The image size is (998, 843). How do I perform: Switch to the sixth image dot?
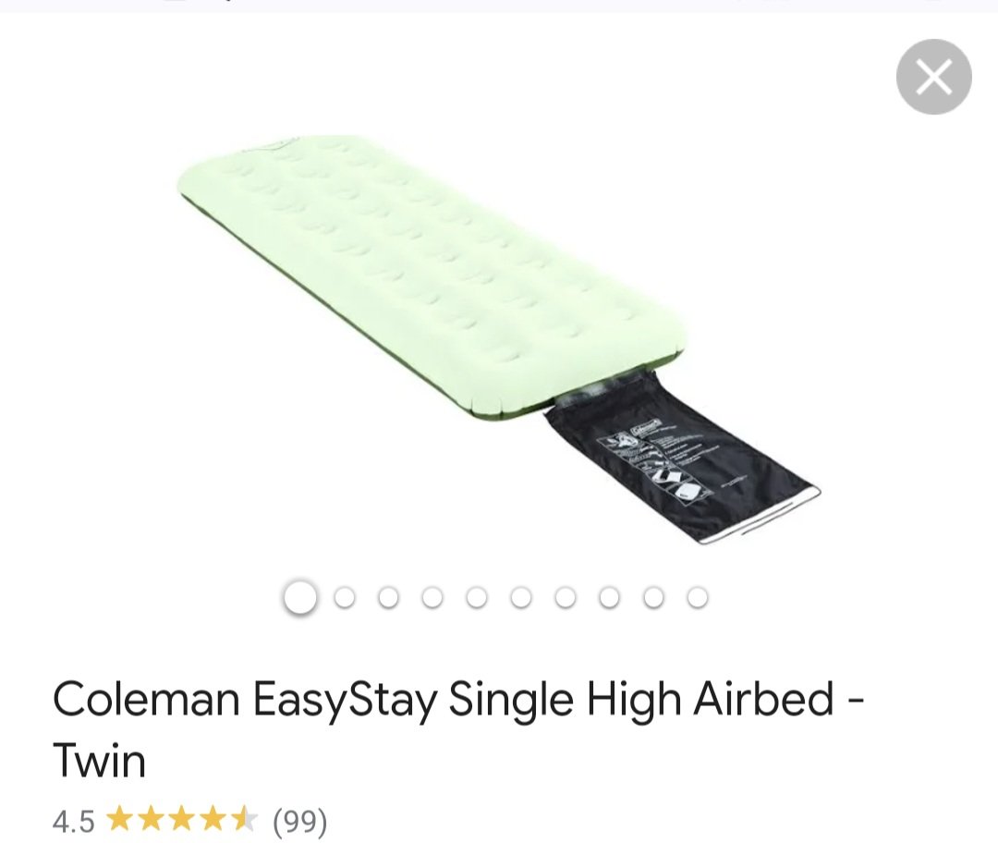(520, 598)
